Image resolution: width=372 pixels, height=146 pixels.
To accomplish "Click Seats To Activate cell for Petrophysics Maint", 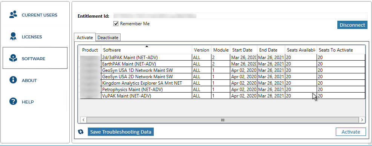I will (341, 89).
